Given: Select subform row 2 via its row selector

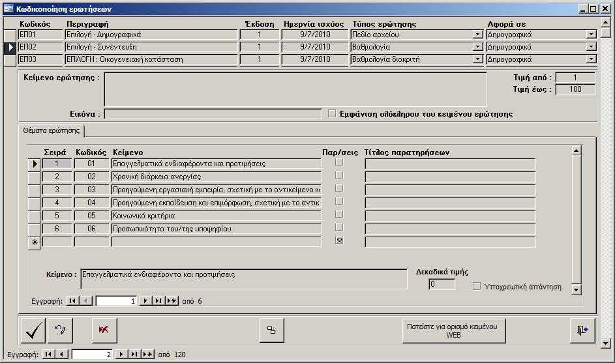Looking at the screenshot, I should (35, 177).
